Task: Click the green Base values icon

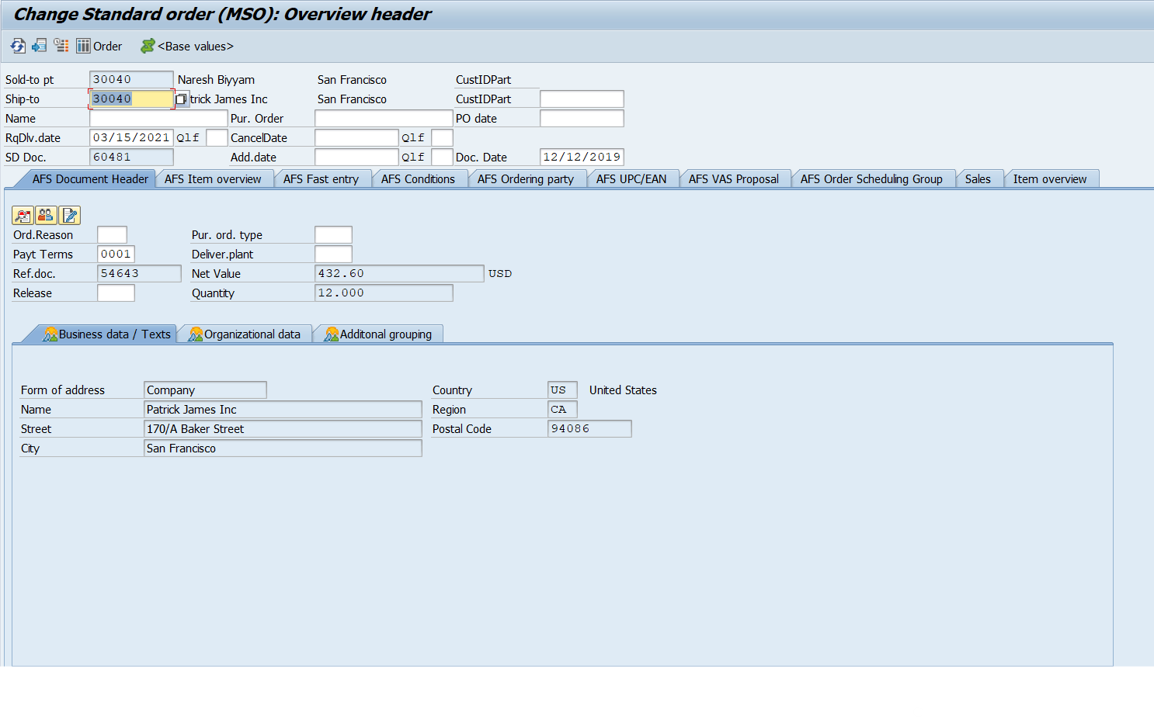Action: click(x=148, y=47)
